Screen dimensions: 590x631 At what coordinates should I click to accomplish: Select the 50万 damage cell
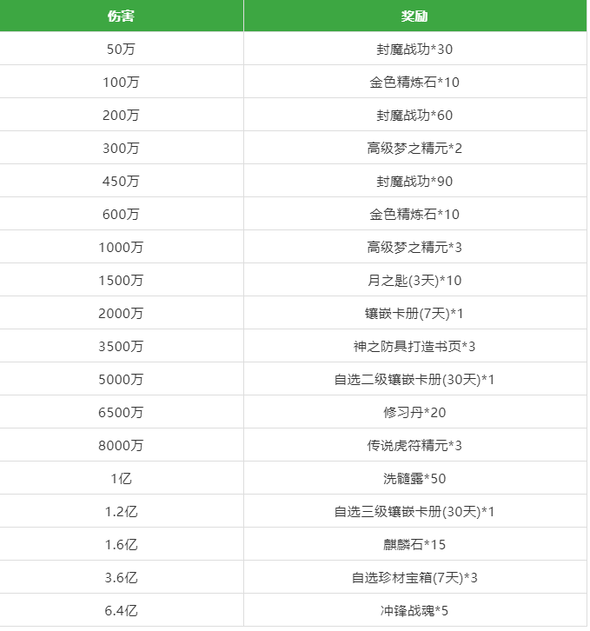121,49
